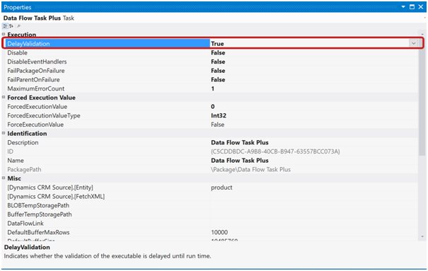Click the vertical scrollbar thumb
Image resolution: width=428 pixels, height=271 pixels.
(422, 97)
